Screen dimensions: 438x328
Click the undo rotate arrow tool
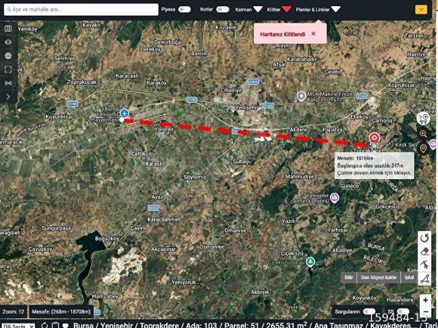(x=425, y=238)
